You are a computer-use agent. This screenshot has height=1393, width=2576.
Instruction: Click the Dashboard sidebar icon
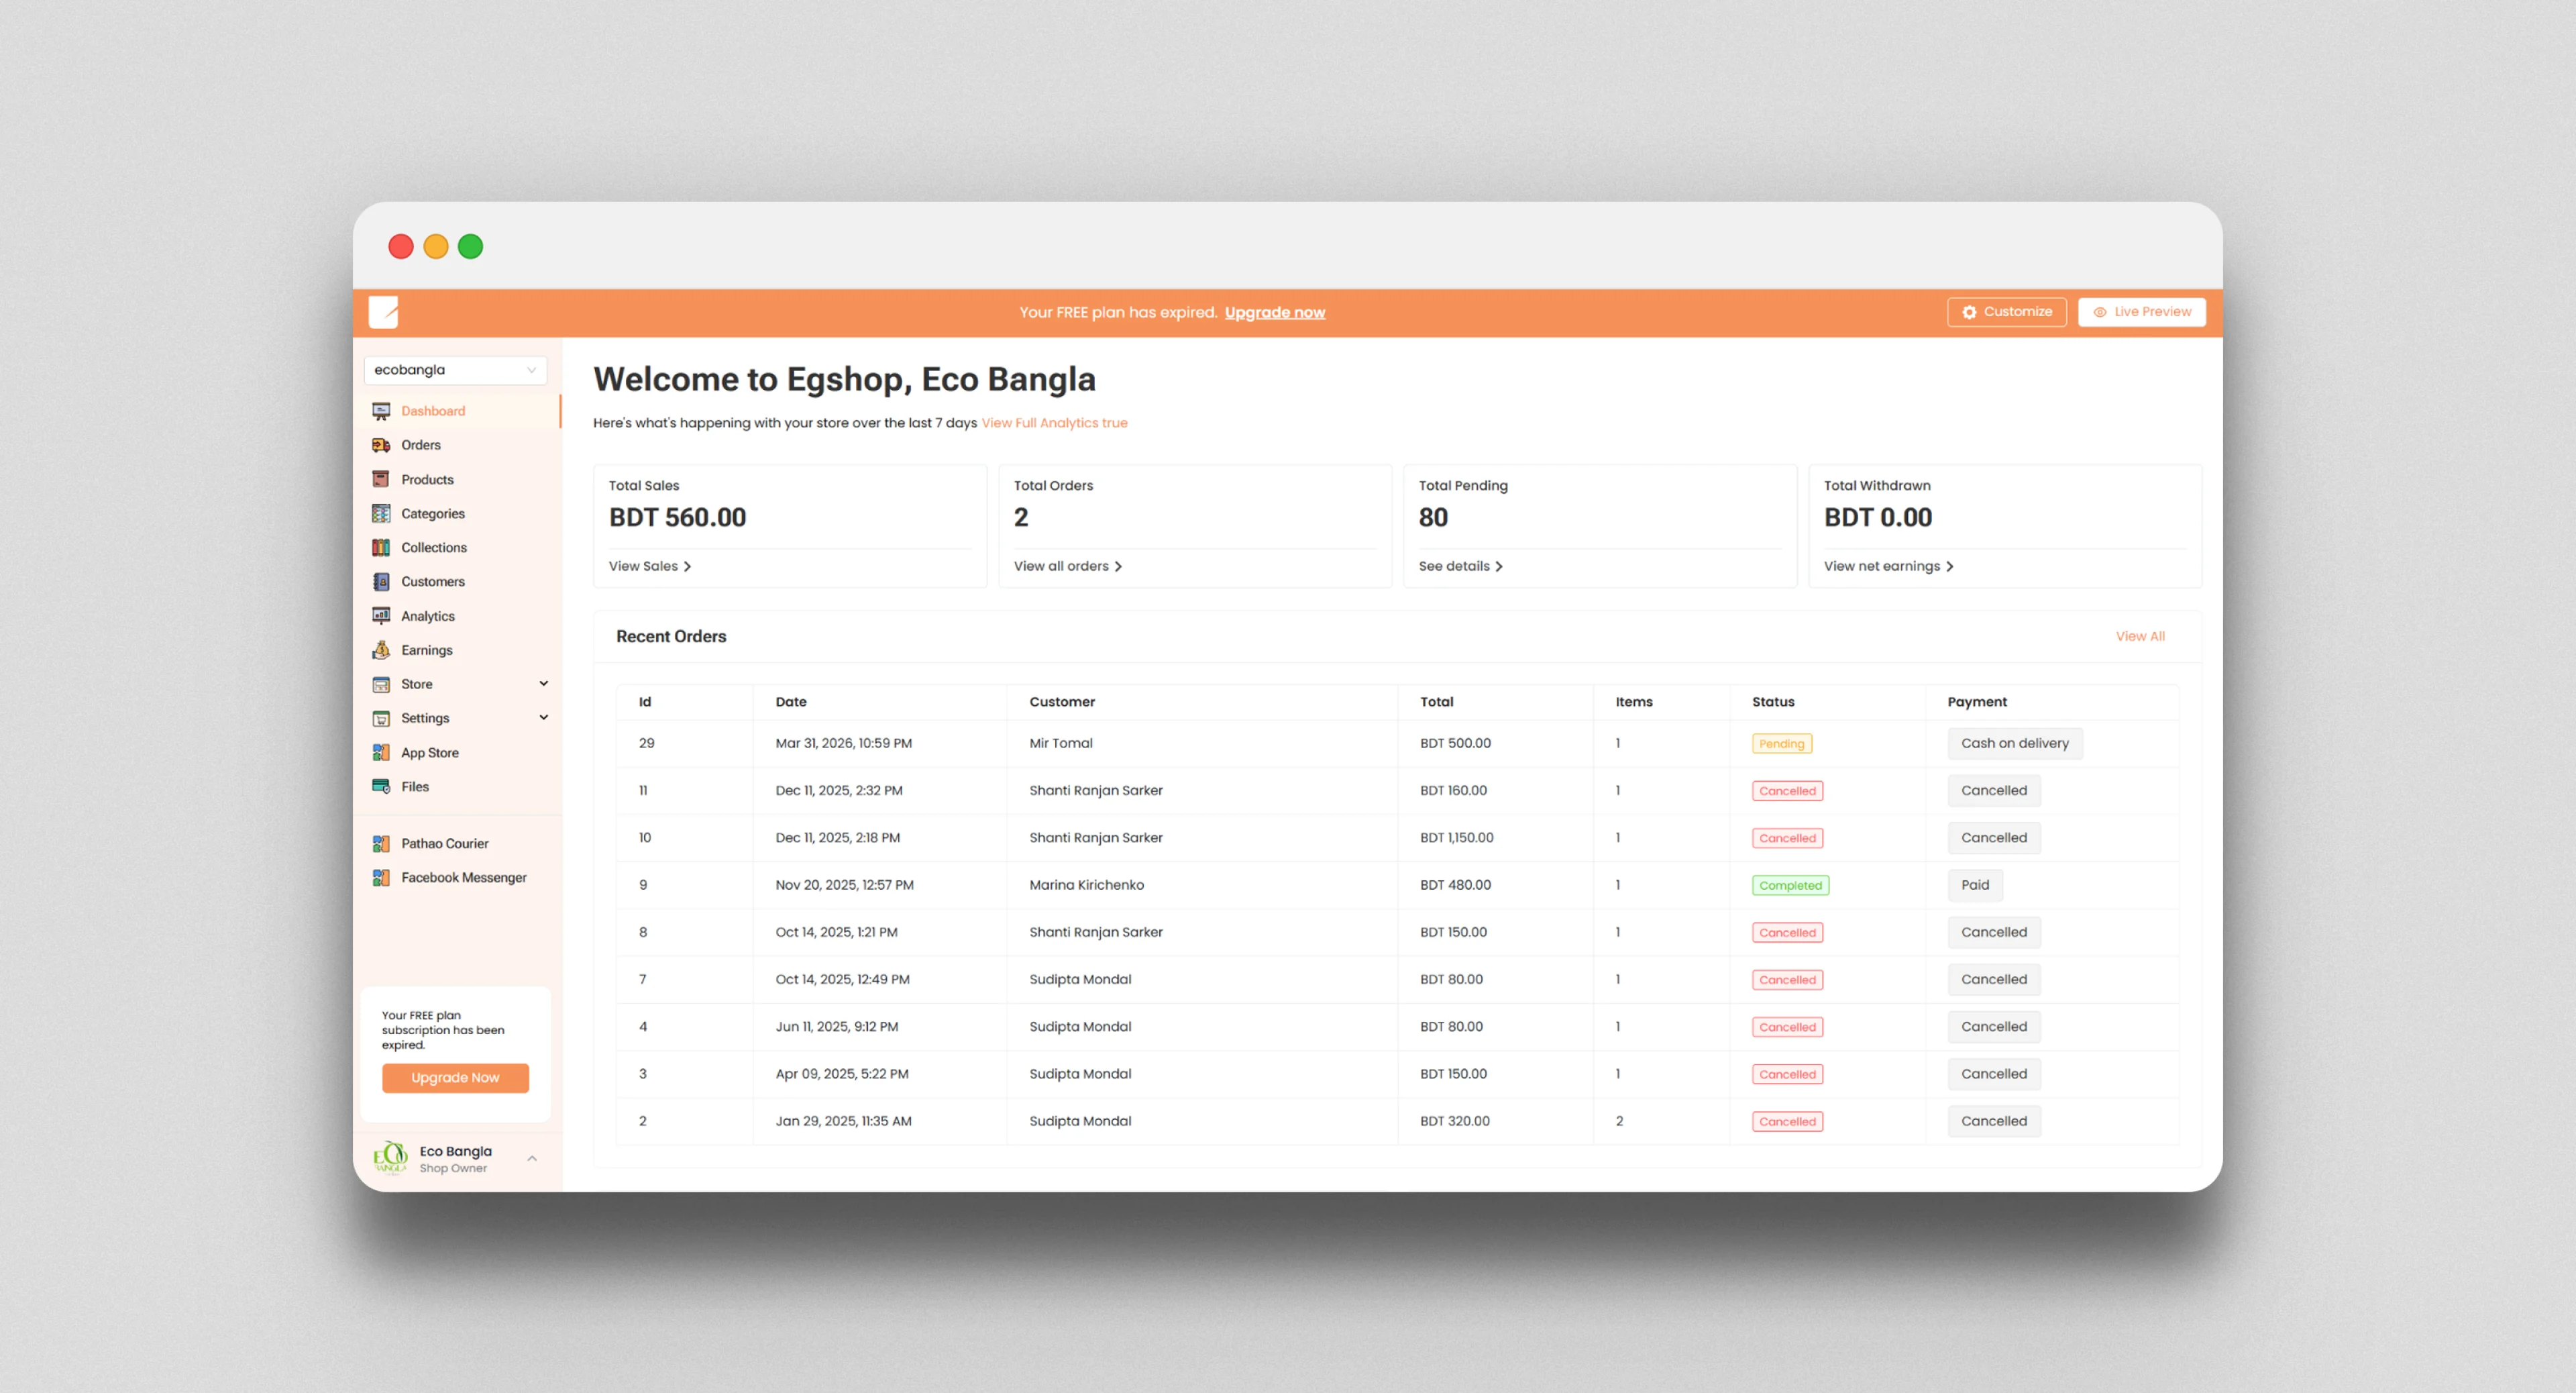(x=381, y=411)
